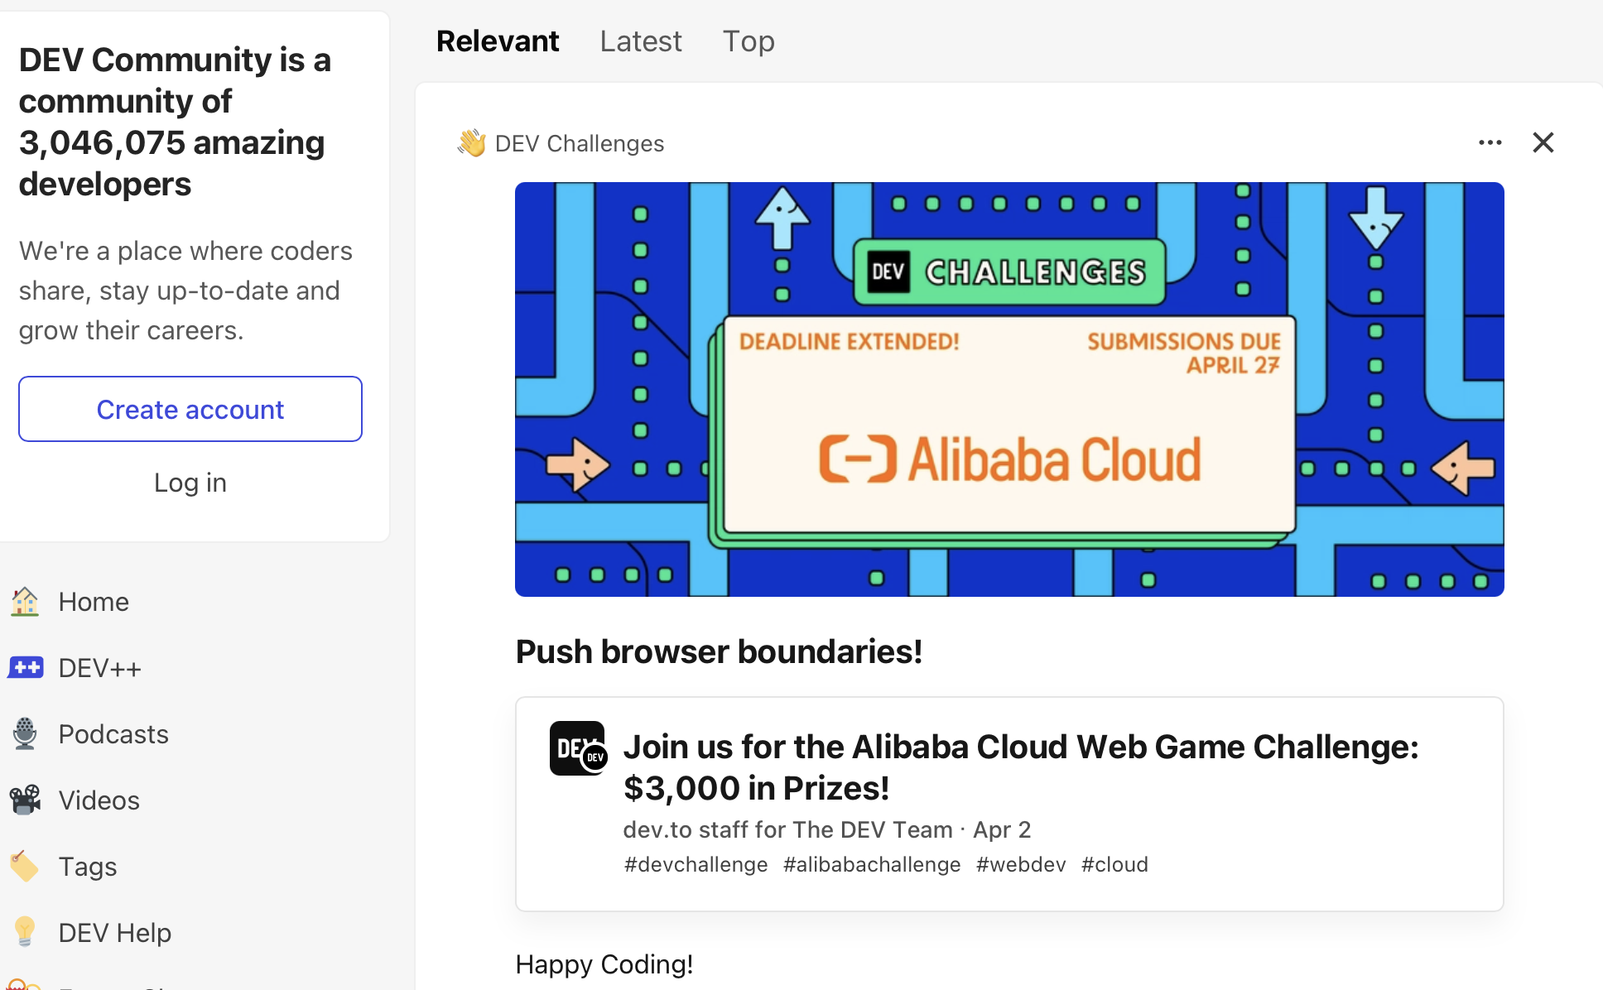Click the DEV++ badge icon
Screen dimensions: 1603x990
tap(25, 667)
